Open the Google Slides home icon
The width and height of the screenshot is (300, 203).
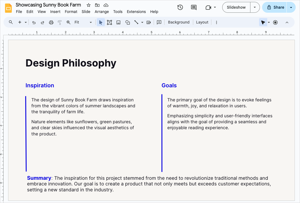click(x=8, y=8)
